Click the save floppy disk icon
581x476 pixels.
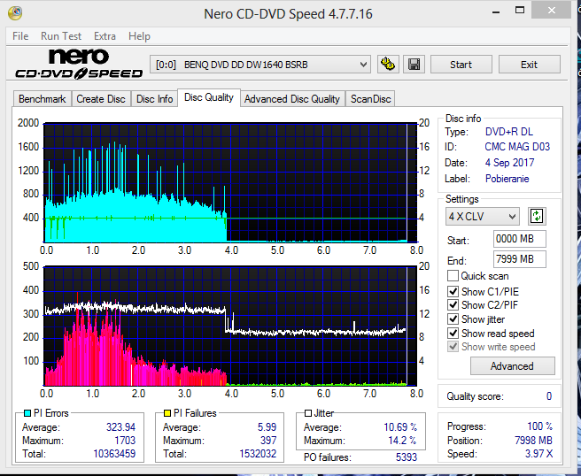414,65
